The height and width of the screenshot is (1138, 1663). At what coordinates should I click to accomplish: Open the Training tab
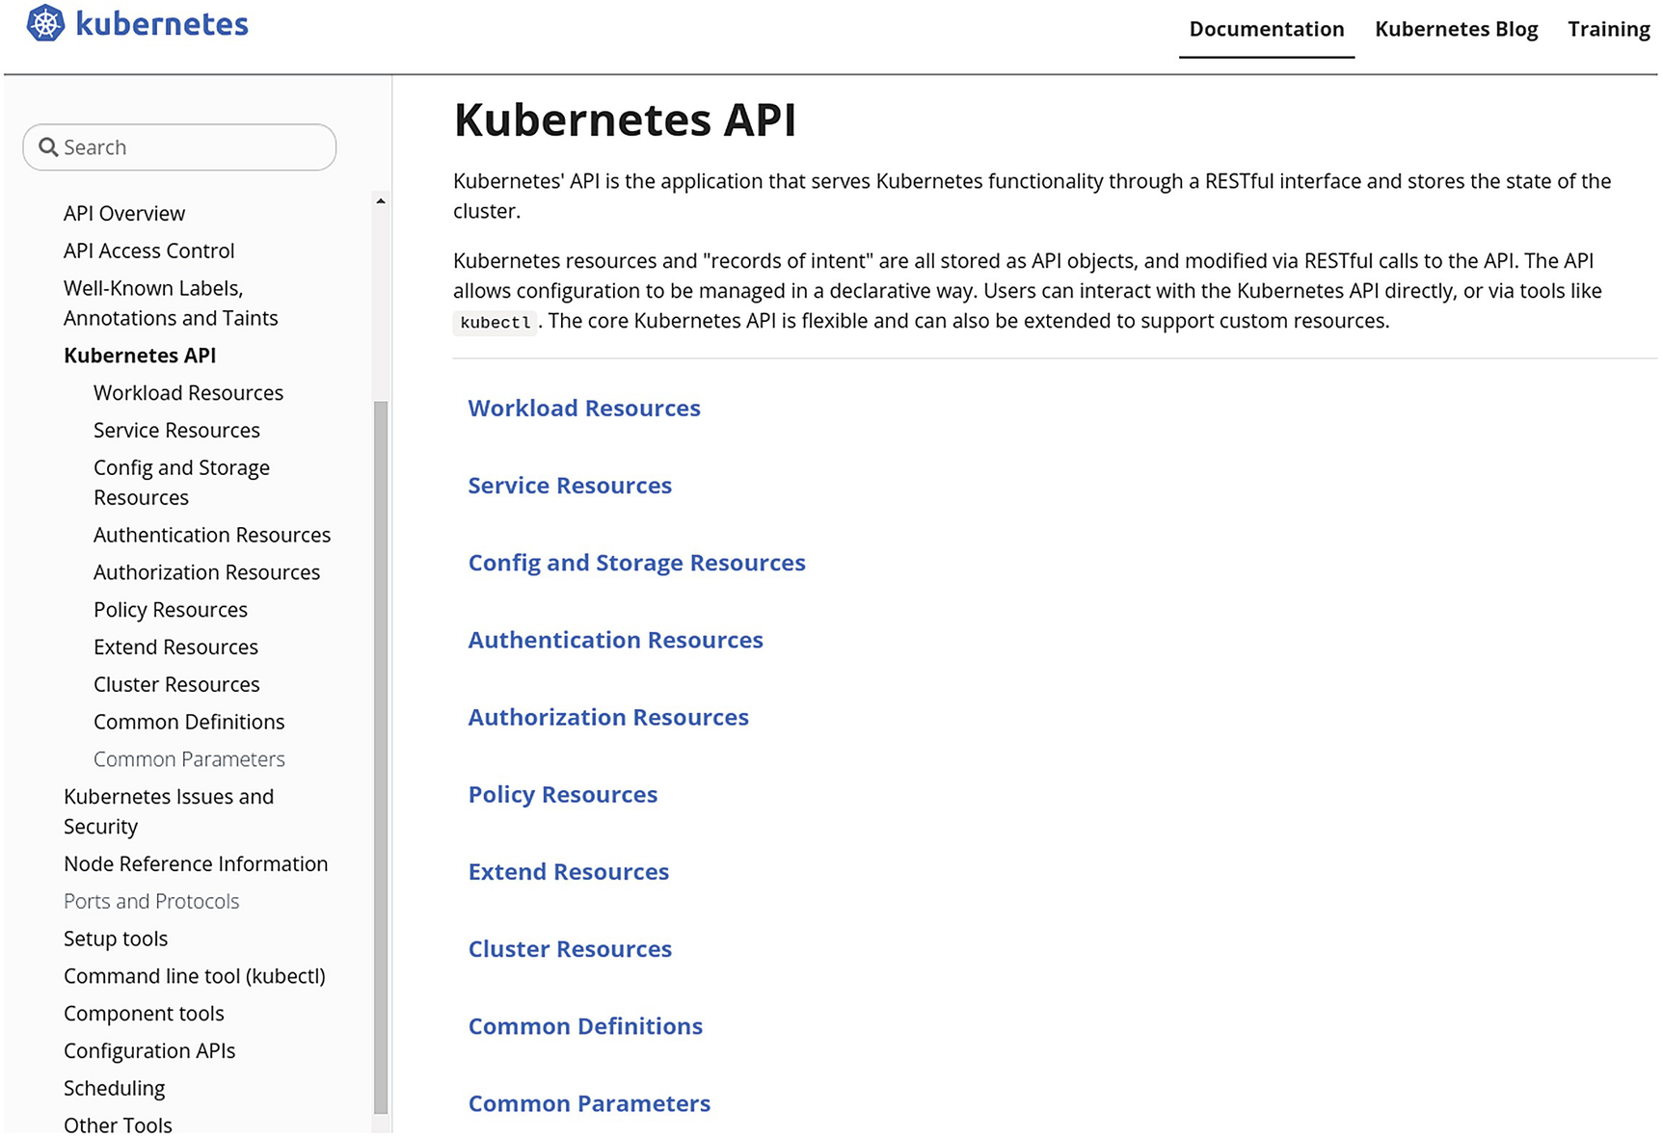(x=1608, y=29)
